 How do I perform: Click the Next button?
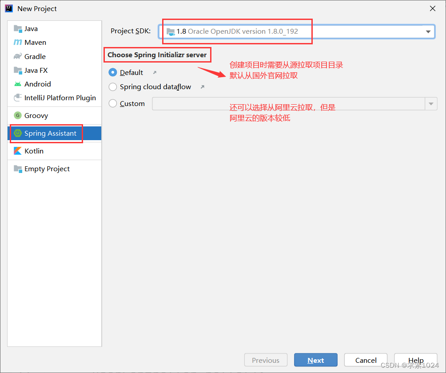pyautogui.click(x=316, y=360)
